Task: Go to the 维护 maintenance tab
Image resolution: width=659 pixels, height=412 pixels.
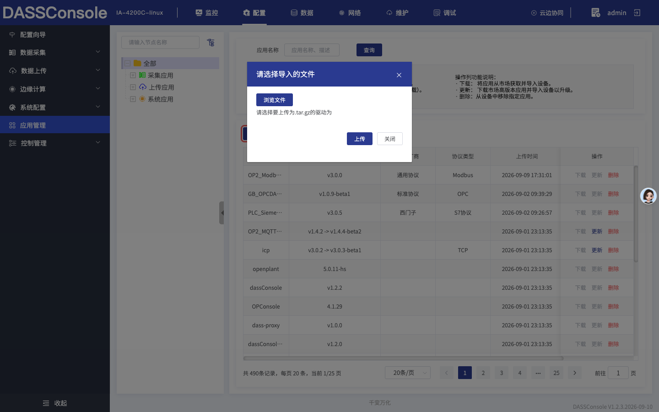Action: (397, 13)
